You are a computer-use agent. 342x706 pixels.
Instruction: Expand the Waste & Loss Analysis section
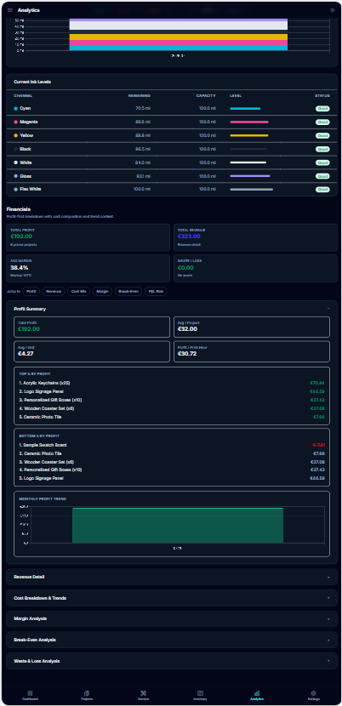(x=172, y=661)
